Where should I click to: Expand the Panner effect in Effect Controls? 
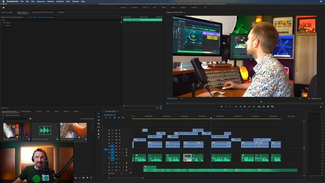pos(2,25)
